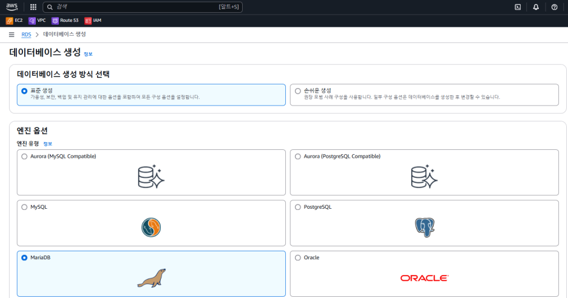Select the MariaDB engine radio button
This screenshot has width=568, height=298.
(24, 258)
